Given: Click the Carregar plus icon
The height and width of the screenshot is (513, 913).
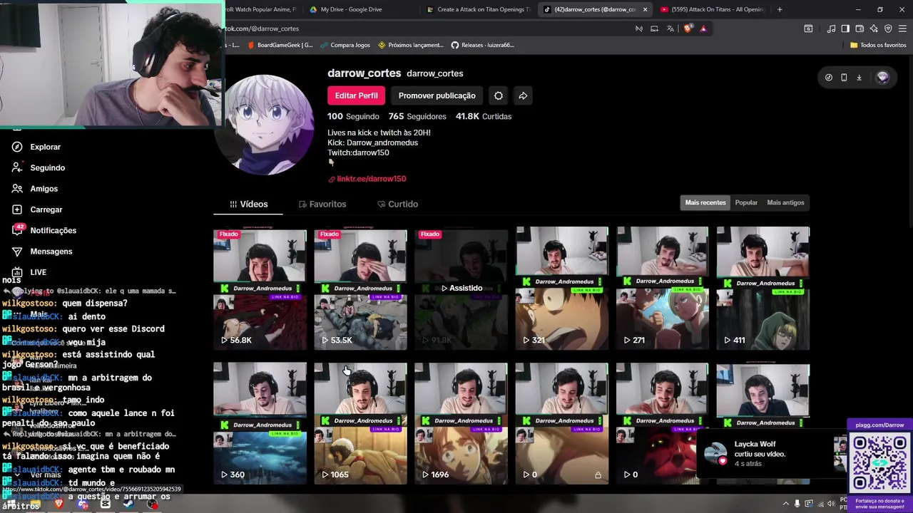Looking at the screenshot, I should (x=17, y=209).
